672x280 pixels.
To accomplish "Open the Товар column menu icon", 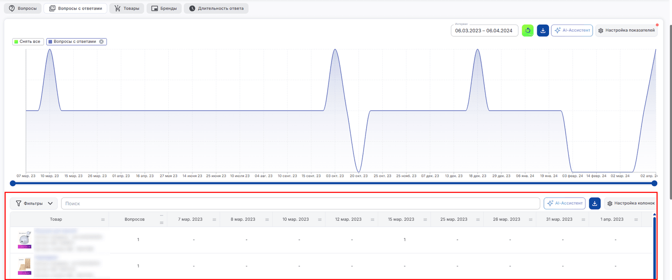I will [x=103, y=220].
